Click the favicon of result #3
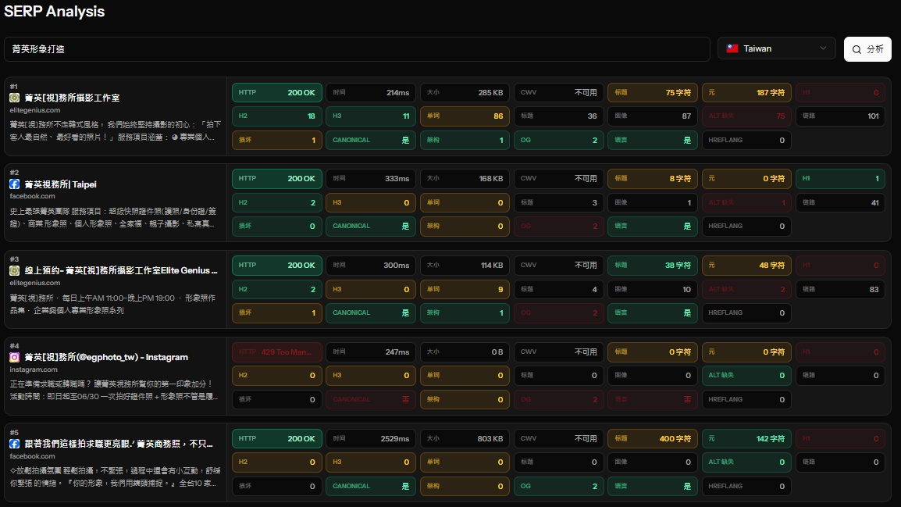This screenshot has width=901, height=507. (x=14, y=270)
